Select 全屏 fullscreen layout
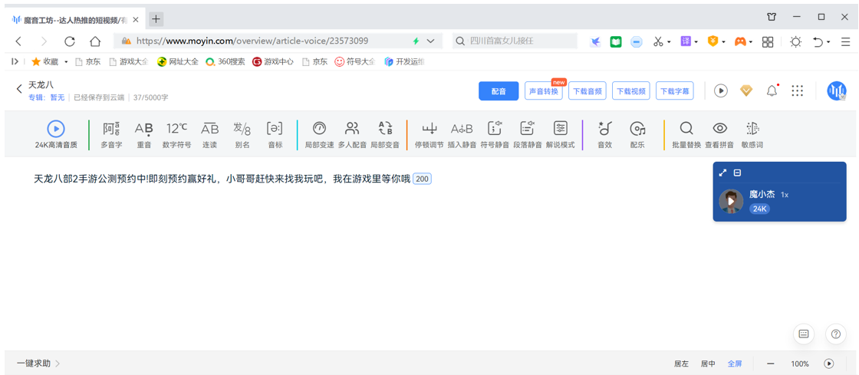 [735, 363]
